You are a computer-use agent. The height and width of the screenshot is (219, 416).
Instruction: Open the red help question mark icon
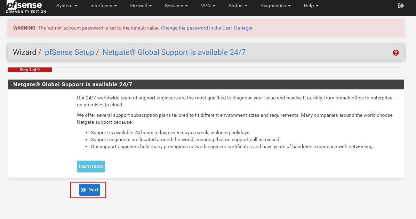tap(395, 52)
